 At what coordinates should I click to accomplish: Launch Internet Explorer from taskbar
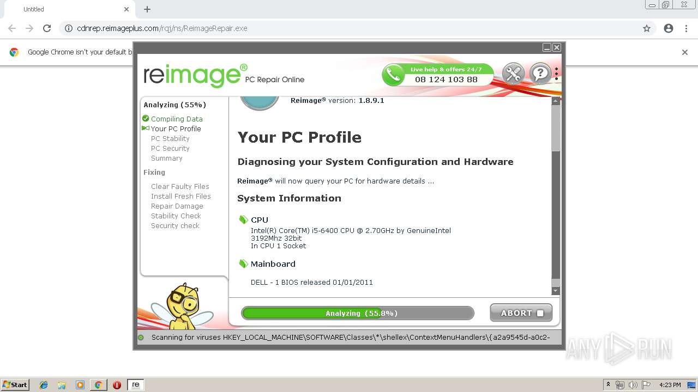pos(44,385)
